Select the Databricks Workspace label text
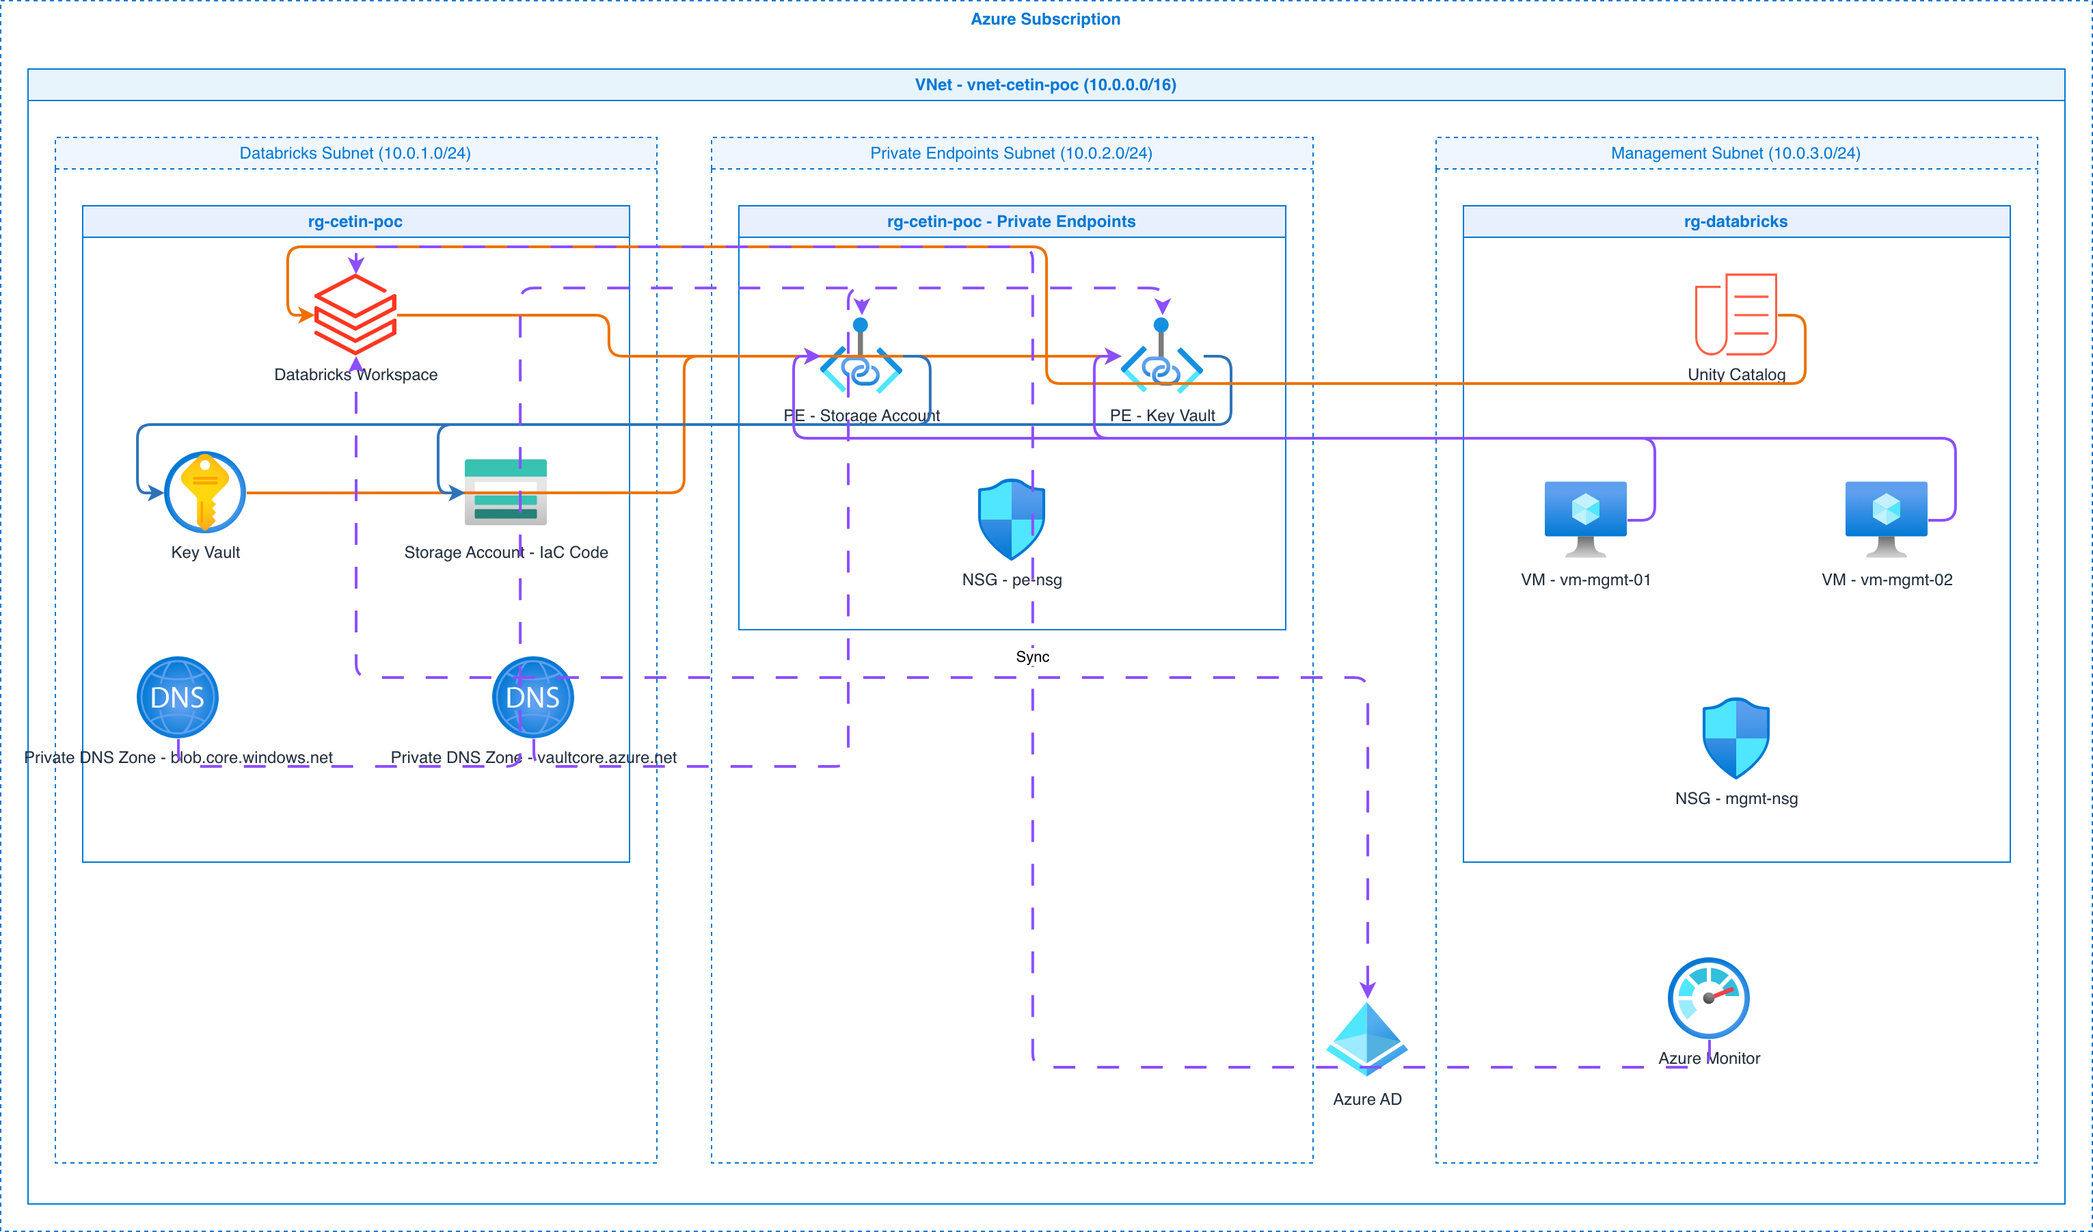This screenshot has width=2093, height=1232. click(x=355, y=375)
